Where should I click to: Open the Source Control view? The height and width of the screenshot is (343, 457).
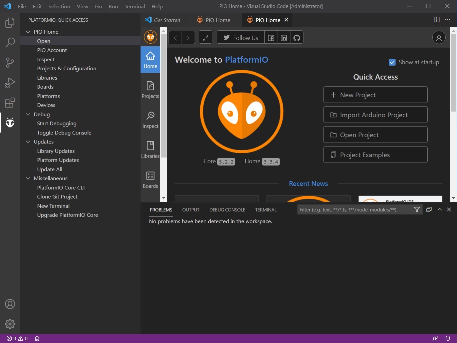click(10, 63)
